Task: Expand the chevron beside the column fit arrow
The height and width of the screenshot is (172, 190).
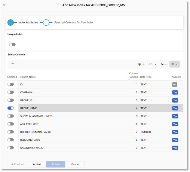Action: pyautogui.click(x=155, y=64)
